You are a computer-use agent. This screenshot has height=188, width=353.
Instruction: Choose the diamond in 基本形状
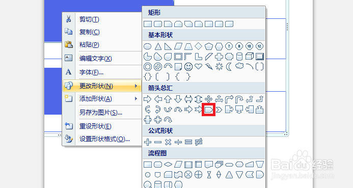198,46
